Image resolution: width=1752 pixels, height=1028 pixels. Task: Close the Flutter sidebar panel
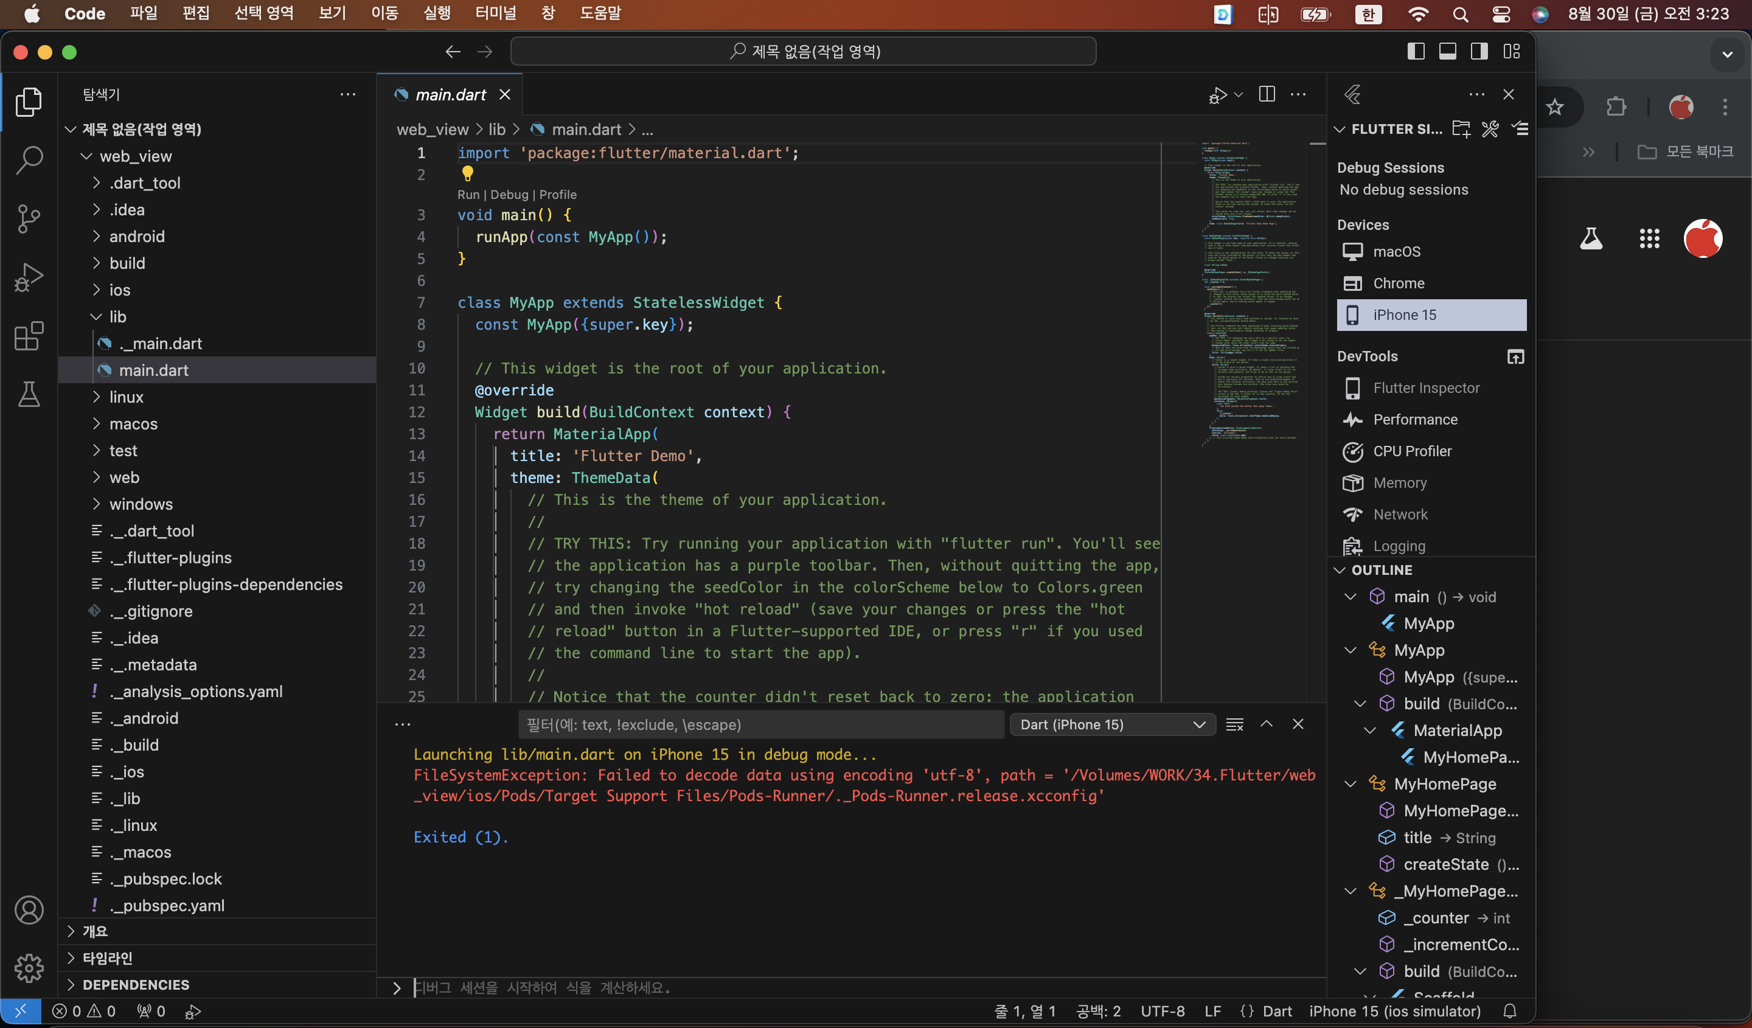pyautogui.click(x=1509, y=94)
